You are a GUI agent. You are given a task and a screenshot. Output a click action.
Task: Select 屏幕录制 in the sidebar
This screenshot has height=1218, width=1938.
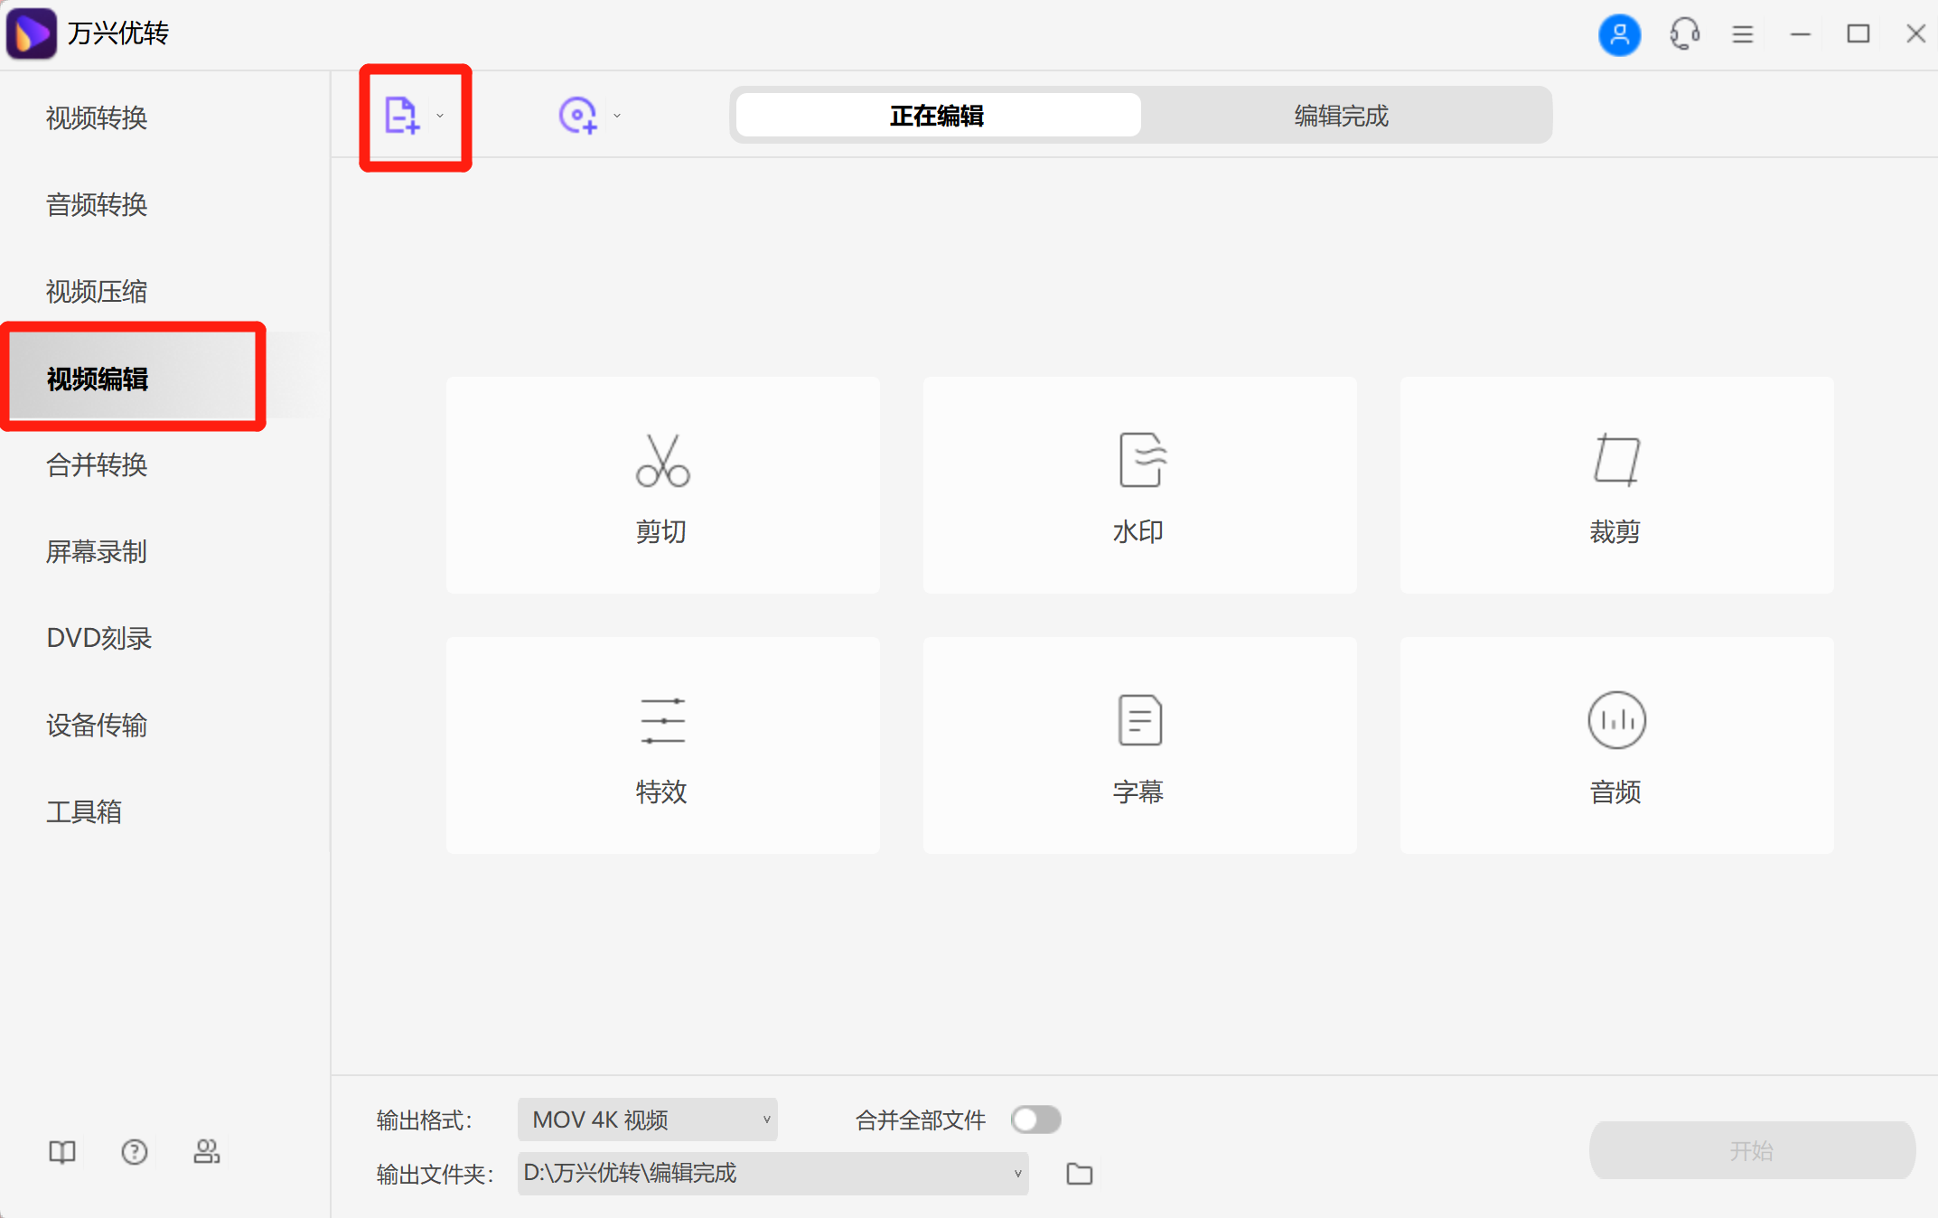(x=97, y=552)
